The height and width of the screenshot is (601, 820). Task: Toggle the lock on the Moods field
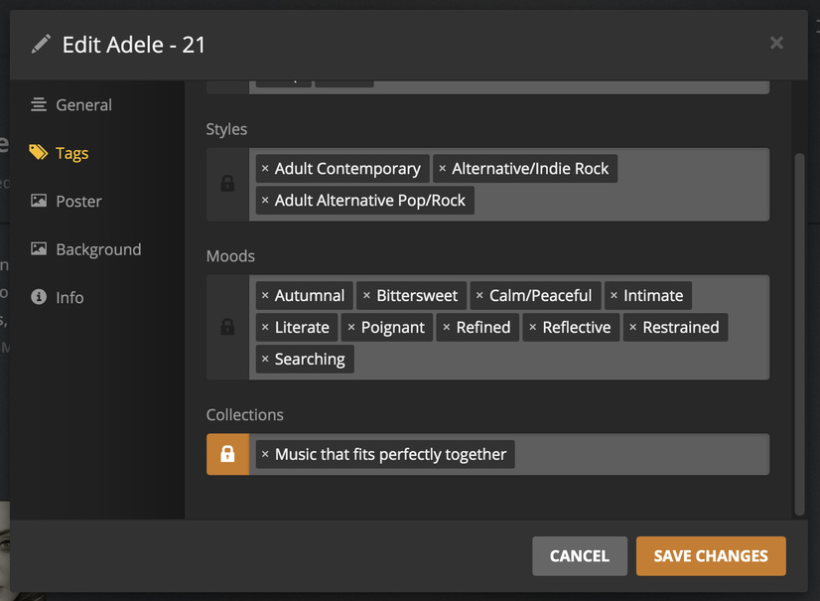click(x=227, y=327)
